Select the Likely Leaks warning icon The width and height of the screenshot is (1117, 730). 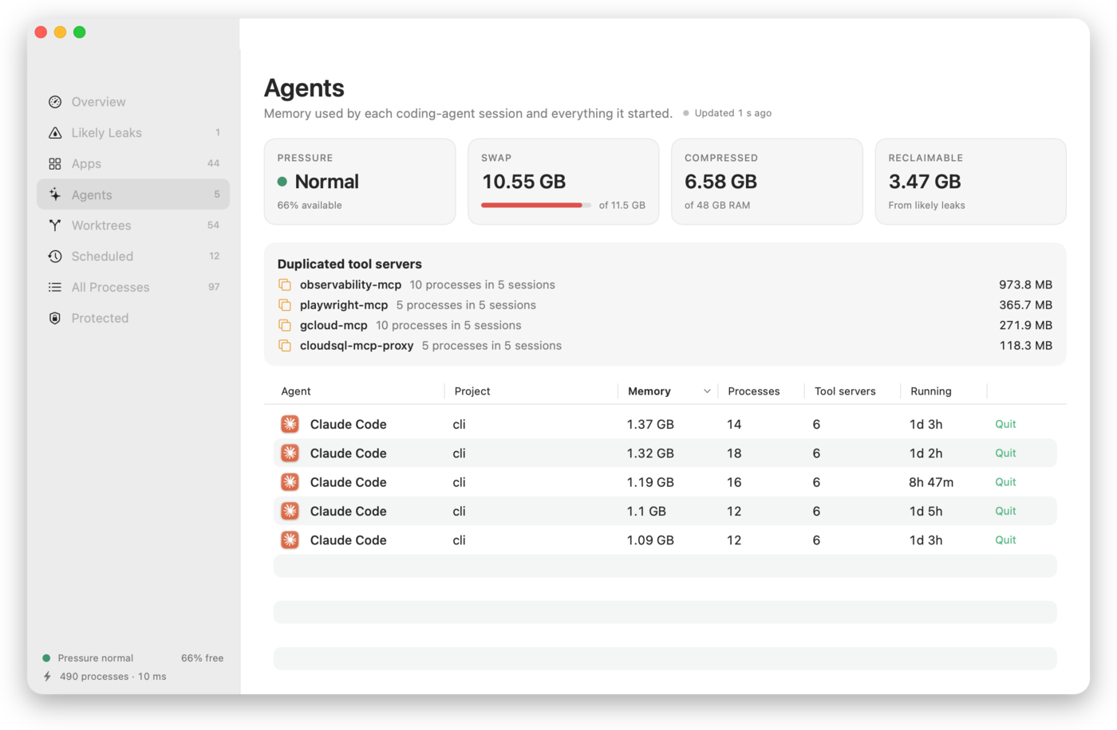tap(55, 133)
